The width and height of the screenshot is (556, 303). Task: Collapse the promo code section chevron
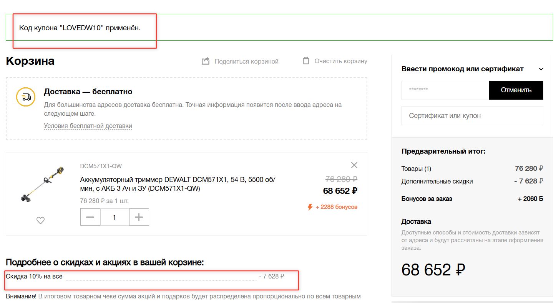coord(541,69)
